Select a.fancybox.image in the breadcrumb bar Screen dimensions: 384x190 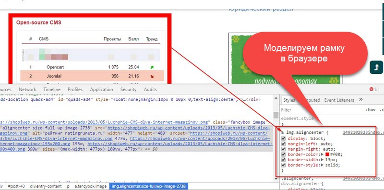tap(91, 186)
